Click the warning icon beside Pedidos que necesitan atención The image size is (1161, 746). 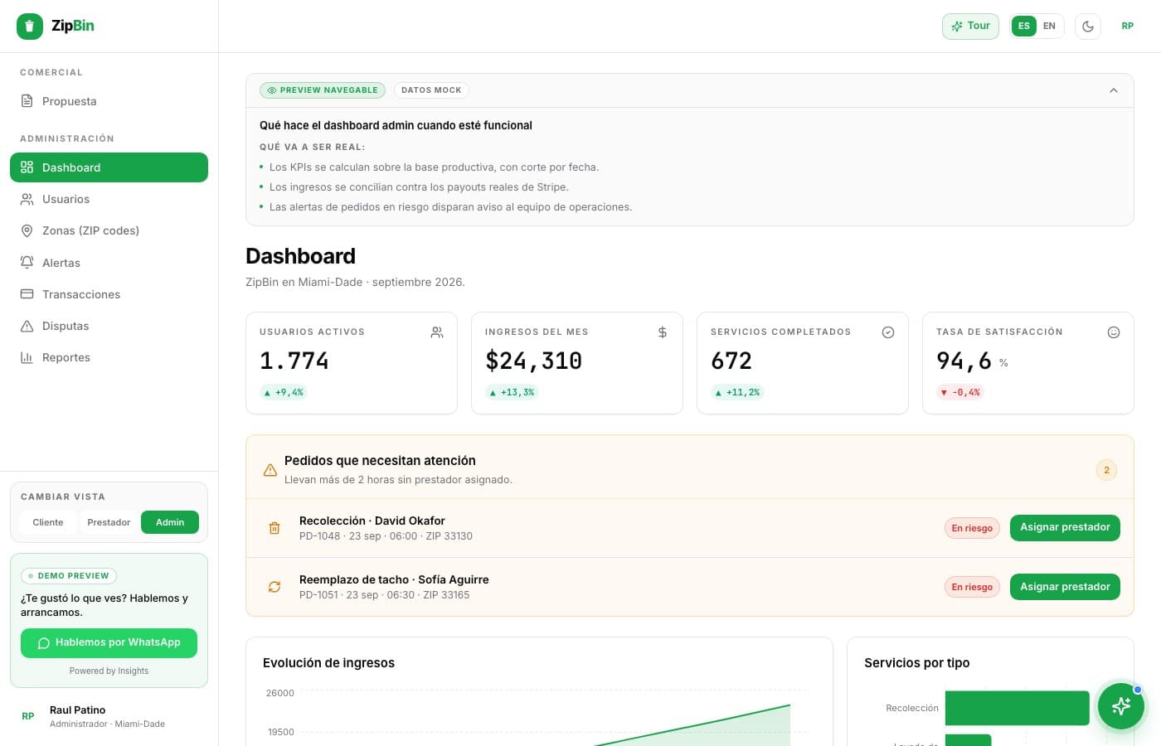click(x=270, y=470)
